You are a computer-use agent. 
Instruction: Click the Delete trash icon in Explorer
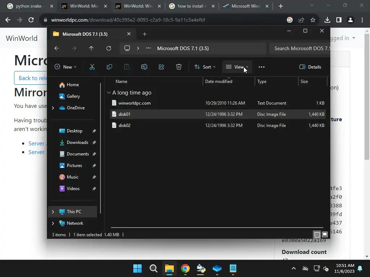[179, 67]
